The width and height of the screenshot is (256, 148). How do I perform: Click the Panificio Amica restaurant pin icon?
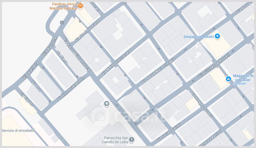[80, 6]
